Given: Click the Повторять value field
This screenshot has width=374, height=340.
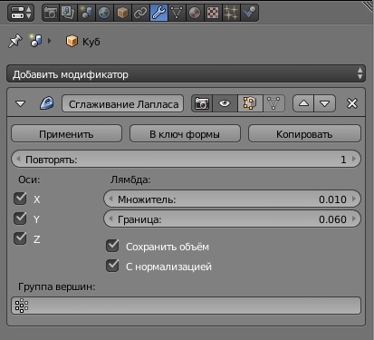Looking at the screenshot, I should tap(186, 159).
